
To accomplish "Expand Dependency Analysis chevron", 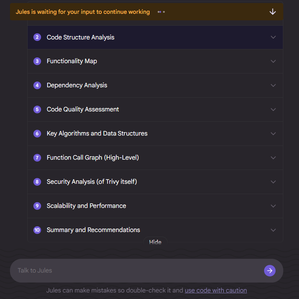I will click(273, 85).
